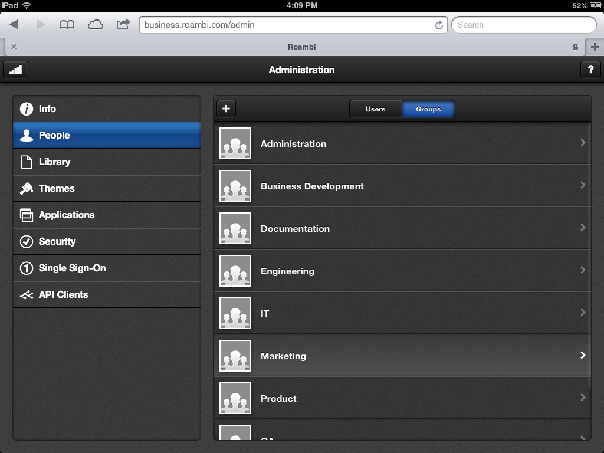Open the Business Development group name

tap(312, 186)
